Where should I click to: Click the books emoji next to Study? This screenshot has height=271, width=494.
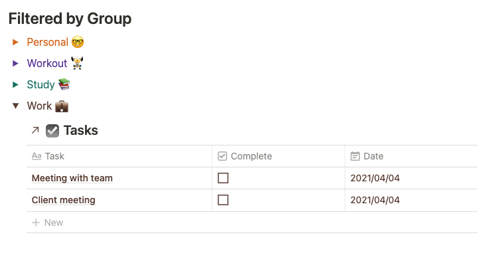pyautogui.click(x=64, y=85)
